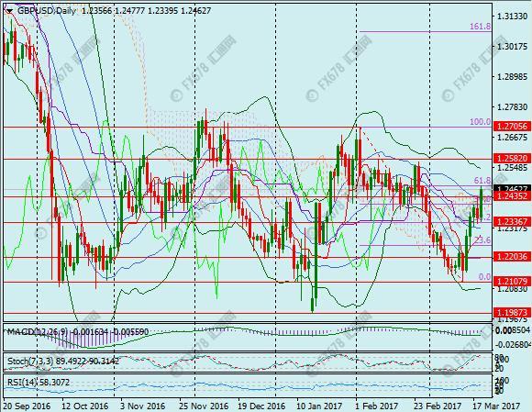Select the 1.22036 support level label
The height and width of the screenshot is (412, 532).
point(512,256)
